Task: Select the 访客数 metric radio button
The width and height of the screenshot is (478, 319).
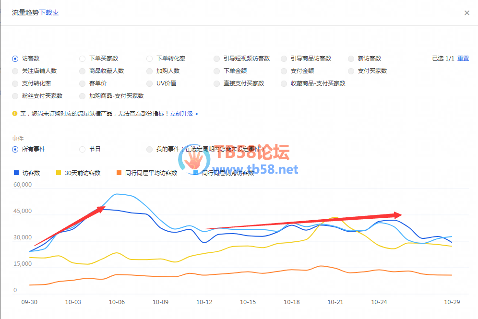Action: tap(15, 59)
